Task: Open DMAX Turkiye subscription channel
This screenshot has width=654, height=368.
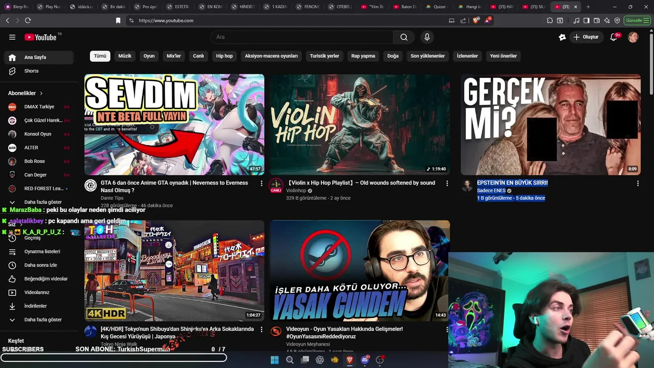Action: [39, 107]
